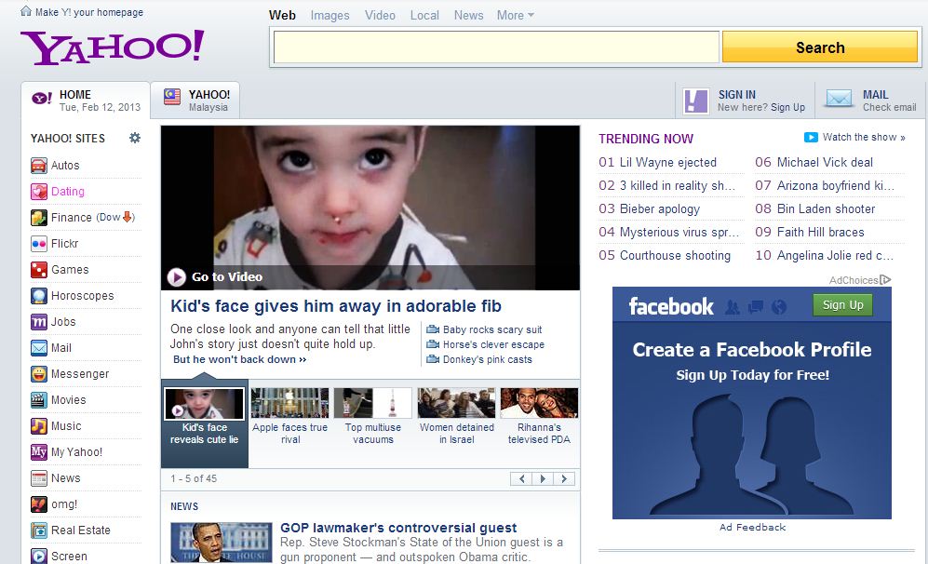The image size is (928, 564).
Task: Open trending topic Faith Hill braces
Action: pyautogui.click(x=820, y=232)
